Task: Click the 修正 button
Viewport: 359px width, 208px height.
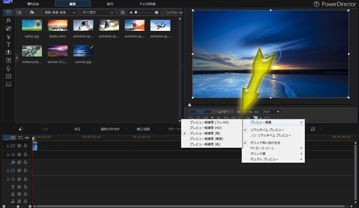Action: click(x=77, y=129)
